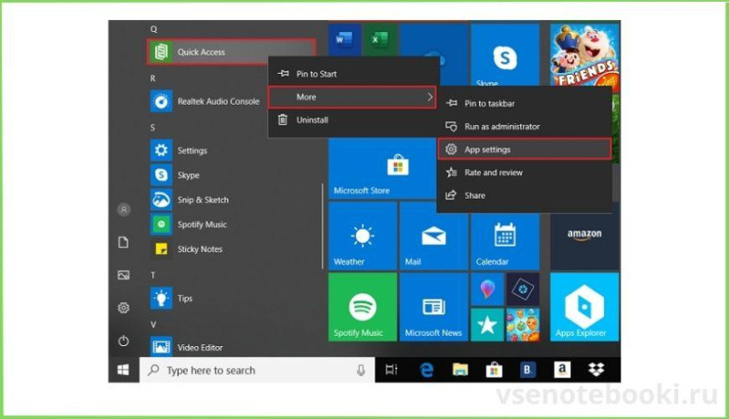The image size is (729, 419).
Task: Click the Windows Start button
Action: click(124, 370)
